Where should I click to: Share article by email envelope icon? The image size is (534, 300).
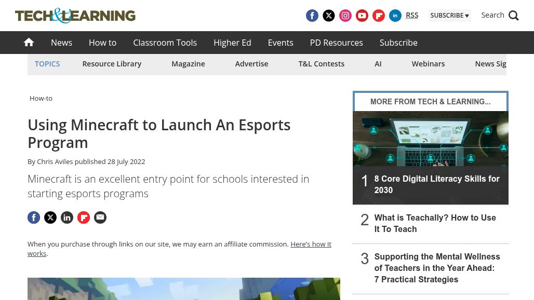tap(100, 217)
